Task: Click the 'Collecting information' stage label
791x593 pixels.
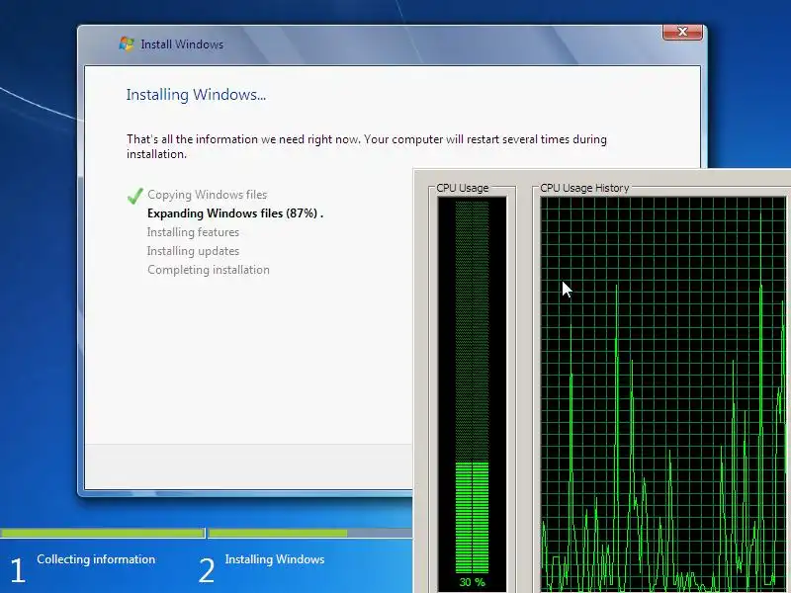Action: click(96, 559)
